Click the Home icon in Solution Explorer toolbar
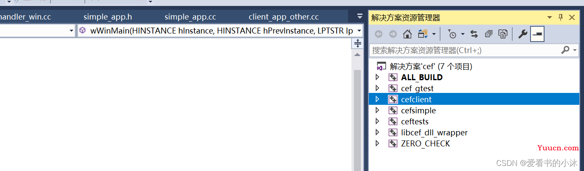Image resolution: width=584 pixels, height=171 pixels. click(x=407, y=34)
